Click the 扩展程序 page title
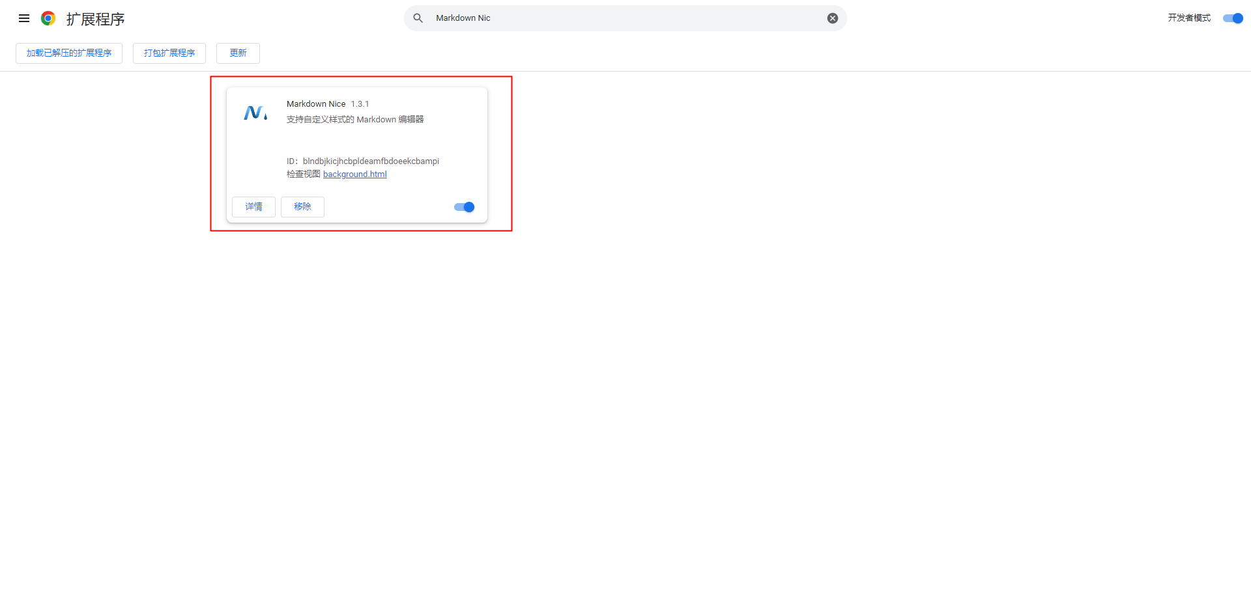 (x=95, y=19)
